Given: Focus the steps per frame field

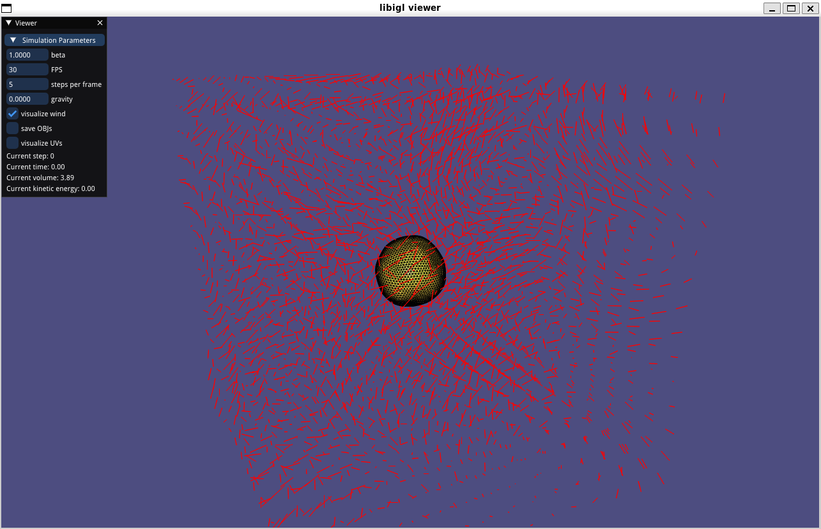Looking at the screenshot, I should tap(27, 84).
